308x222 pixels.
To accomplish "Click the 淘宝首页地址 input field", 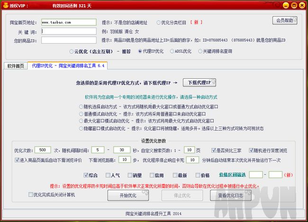I will (x=69, y=22).
